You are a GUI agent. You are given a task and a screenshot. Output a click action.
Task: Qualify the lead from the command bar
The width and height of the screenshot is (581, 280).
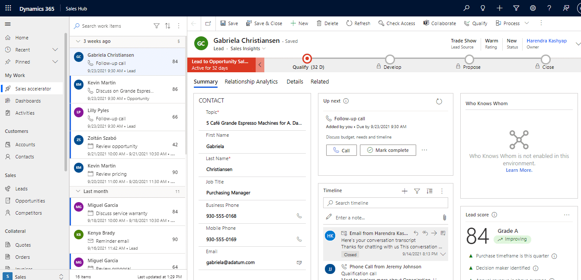pyautogui.click(x=475, y=23)
